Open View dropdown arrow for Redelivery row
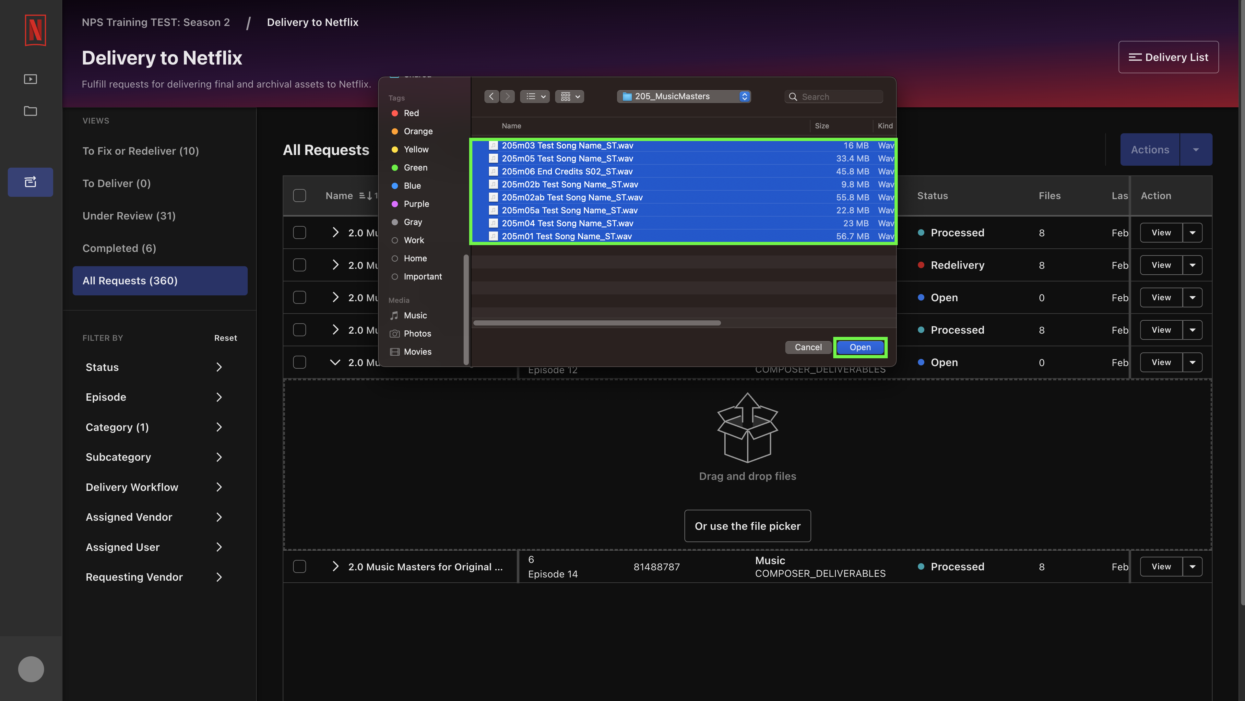The height and width of the screenshot is (701, 1245). click(1192, 265)
